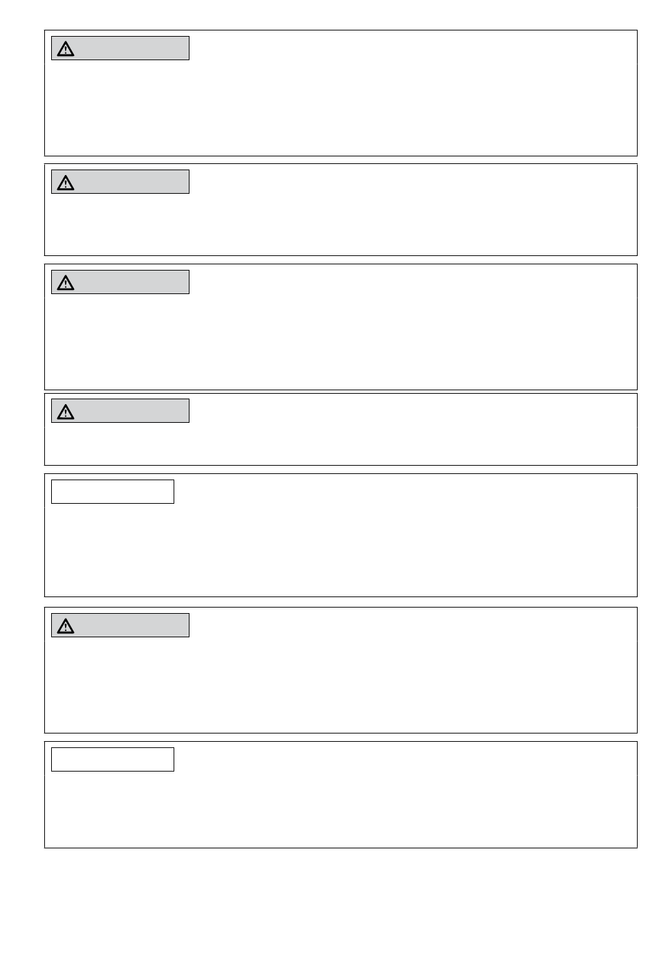
Task: Click the empty body area of the second box
Action: pos(341,224)
